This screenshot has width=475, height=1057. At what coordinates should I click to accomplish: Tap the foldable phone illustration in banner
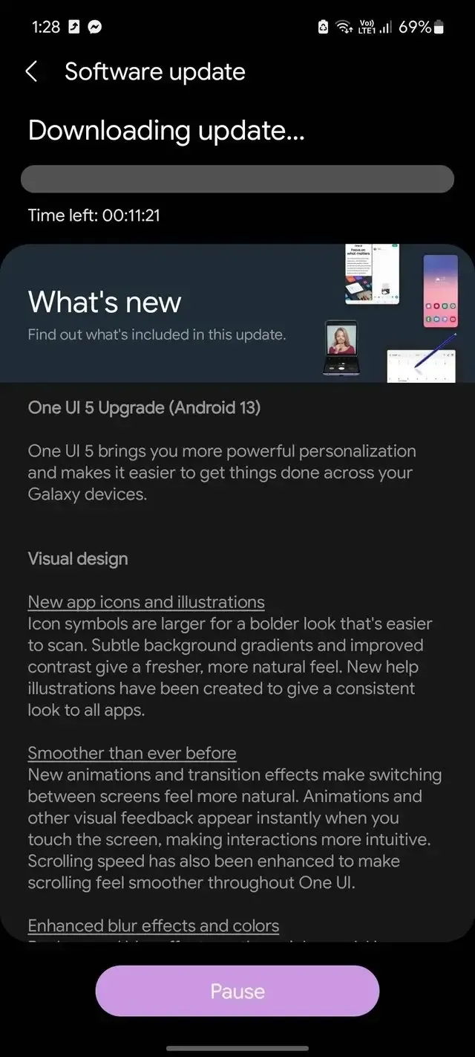pos(341,346)
